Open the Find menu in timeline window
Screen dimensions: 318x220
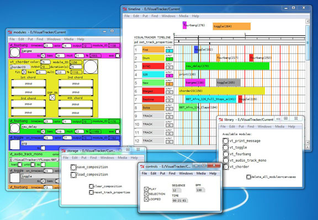[155, 16]
